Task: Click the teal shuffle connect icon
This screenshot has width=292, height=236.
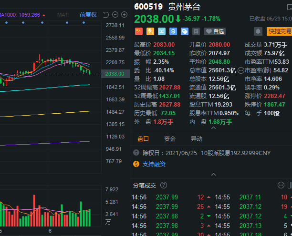Action: coord(162,31)
